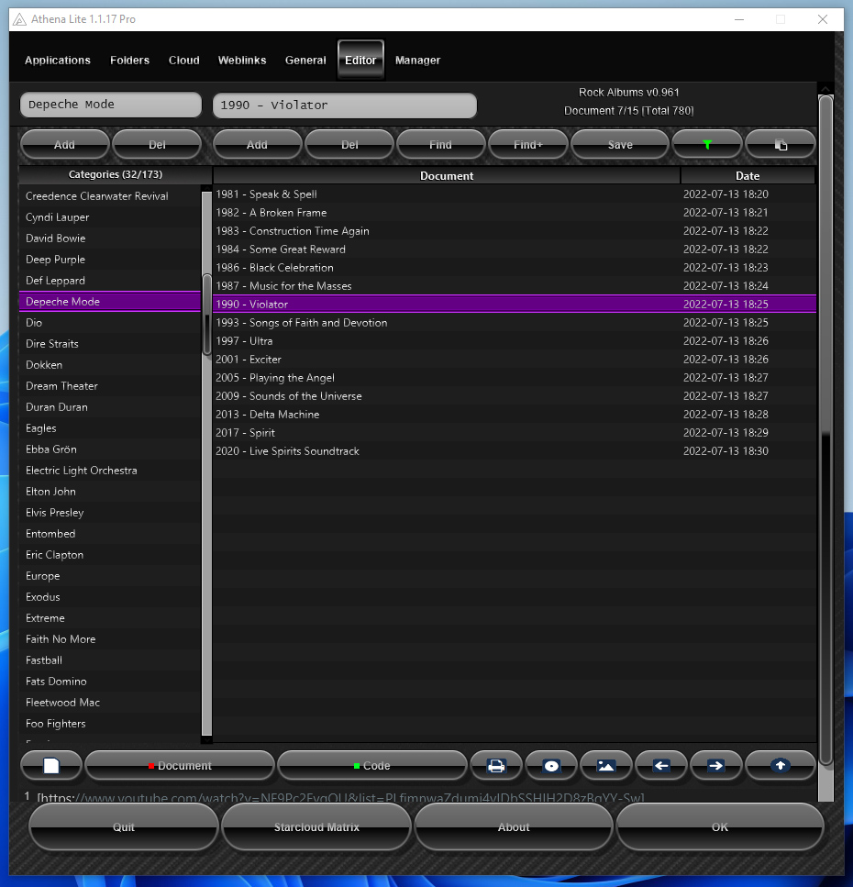
Task: Select category Eagles
Action: pos(110,428)
